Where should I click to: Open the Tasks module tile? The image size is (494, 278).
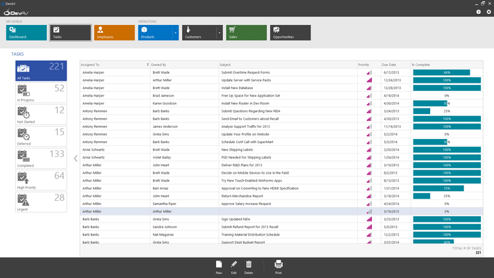coord(70,33)
